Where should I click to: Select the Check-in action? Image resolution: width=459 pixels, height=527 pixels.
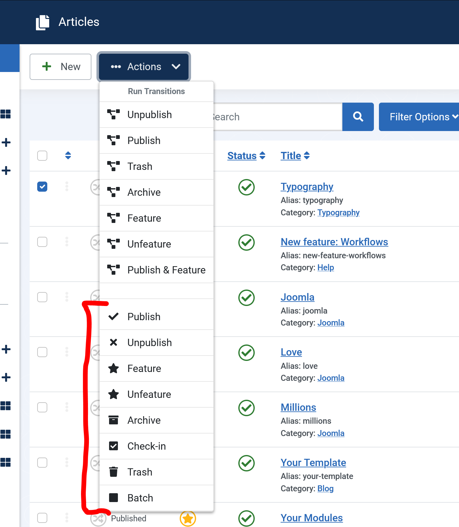tap(156, 446)
